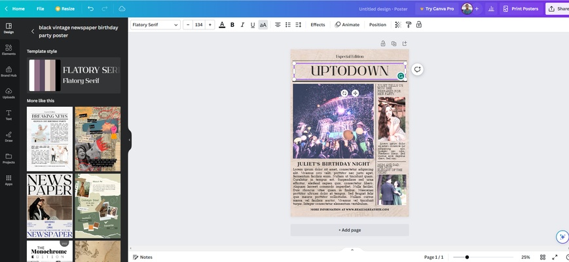Click the Untitled design - Poster title
This screenshot has width=569, height=262.
pos(383,9)
